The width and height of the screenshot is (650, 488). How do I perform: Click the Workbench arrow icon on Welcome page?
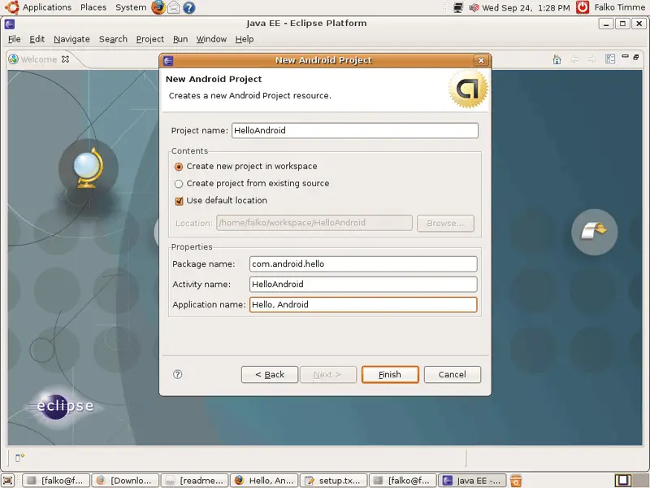595,232
